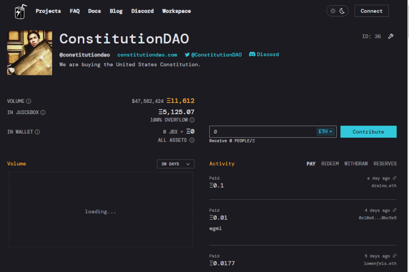This screenshot has width=409, height=272.
Task: Click the 100% Overflow info icon
Action: pos(192,120)
